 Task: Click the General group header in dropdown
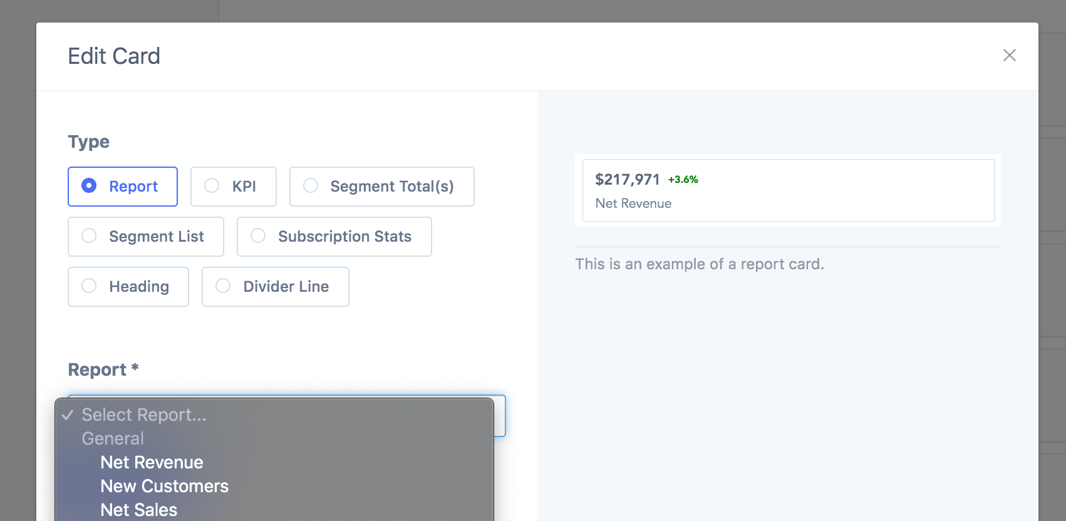[x=113, y=438]
